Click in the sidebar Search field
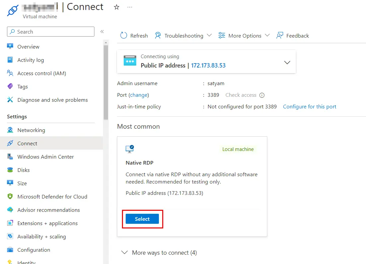This screenshot has height=264, width=366. pos(51,32)
